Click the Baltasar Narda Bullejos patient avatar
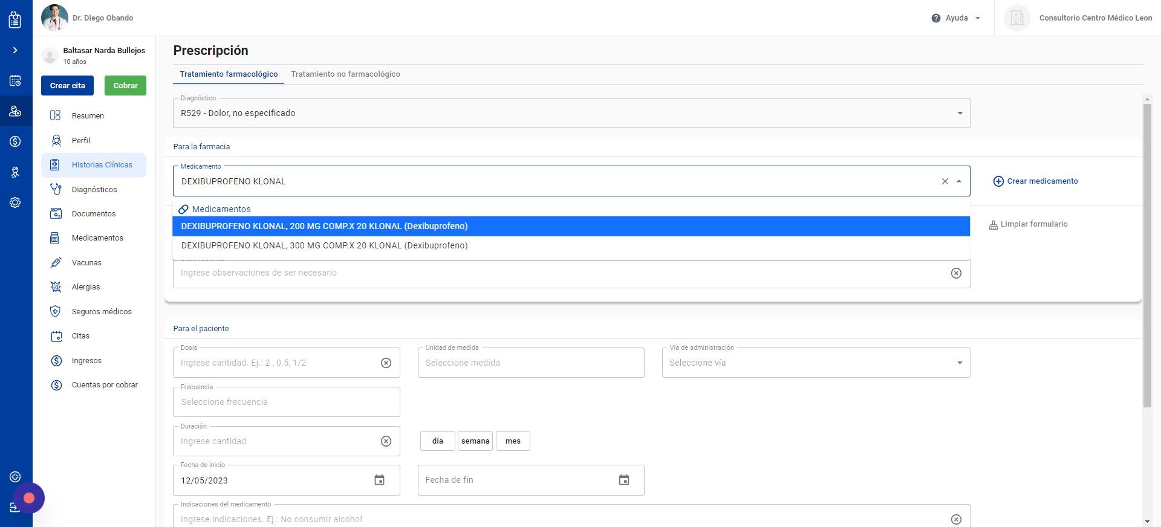This screenshot has height=527, width=1161. click(50, 56)
